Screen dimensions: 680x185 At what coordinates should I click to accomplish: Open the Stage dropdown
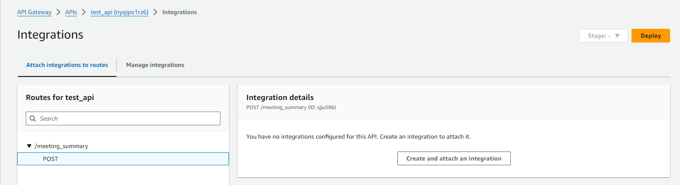(x=603, y=36)
